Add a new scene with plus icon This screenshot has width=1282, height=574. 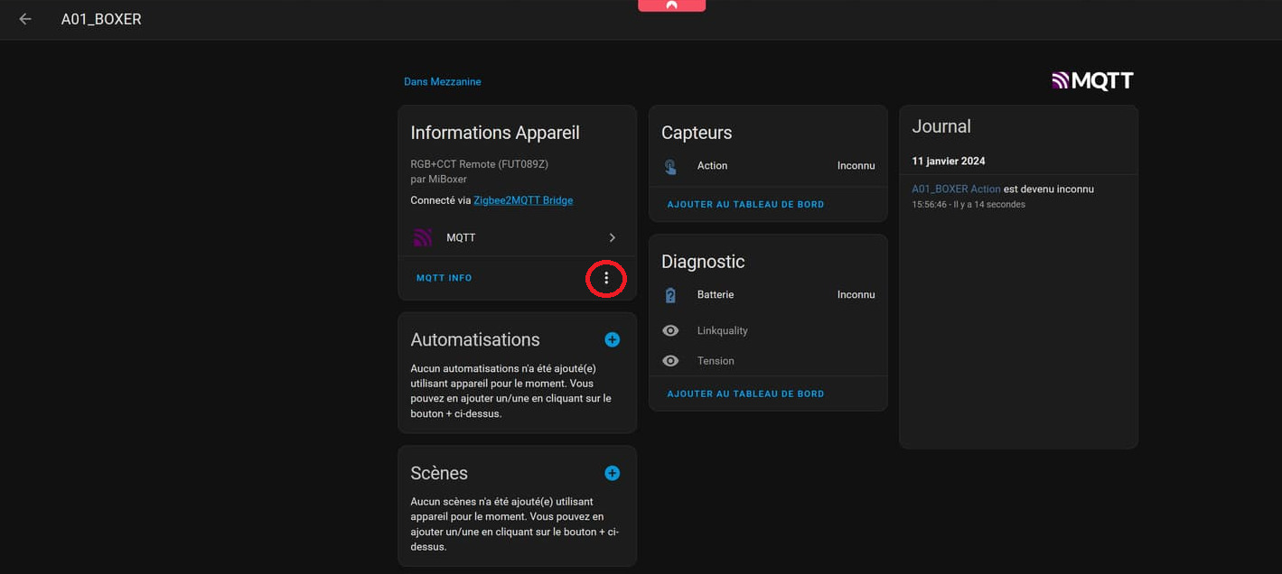coord(612,473)
